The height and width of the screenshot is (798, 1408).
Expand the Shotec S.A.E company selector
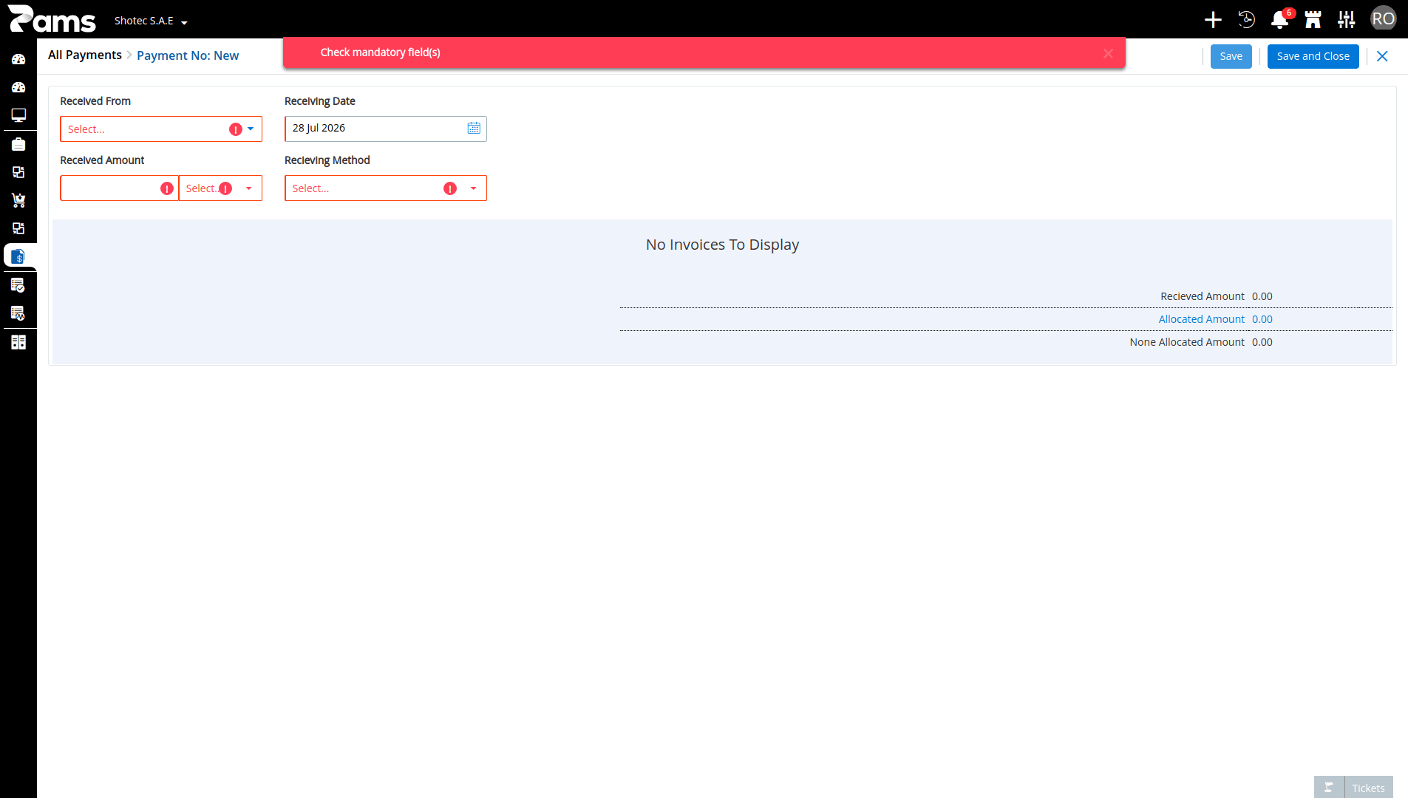(151, 21)
